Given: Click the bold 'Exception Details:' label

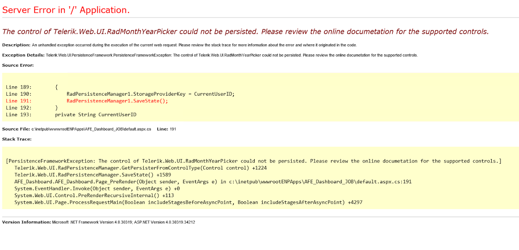Looking at the screenshot, I should tap(23, 55).
